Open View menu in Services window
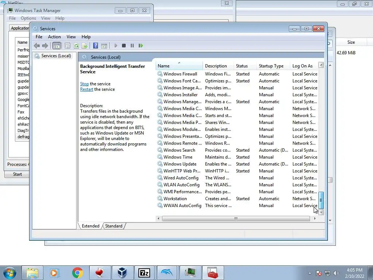 [71, 37]
